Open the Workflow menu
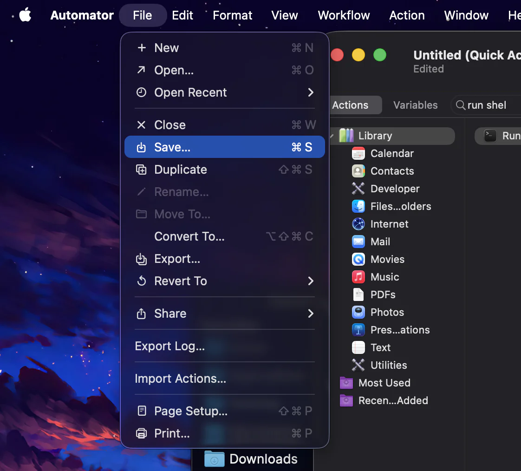 (344, 15)
